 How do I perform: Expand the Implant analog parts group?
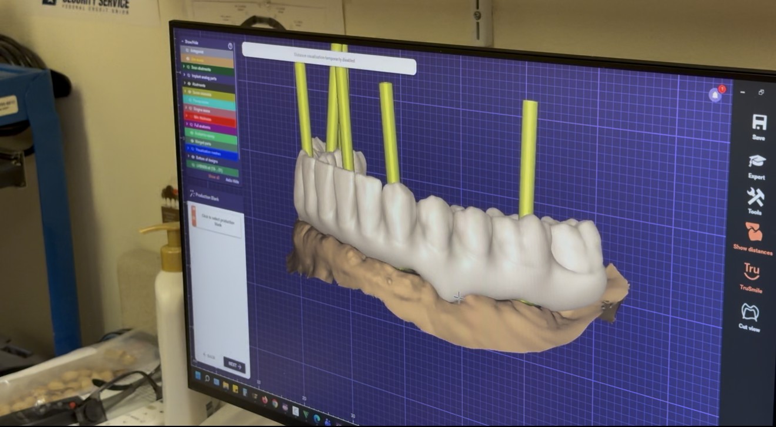pos(185,76)
